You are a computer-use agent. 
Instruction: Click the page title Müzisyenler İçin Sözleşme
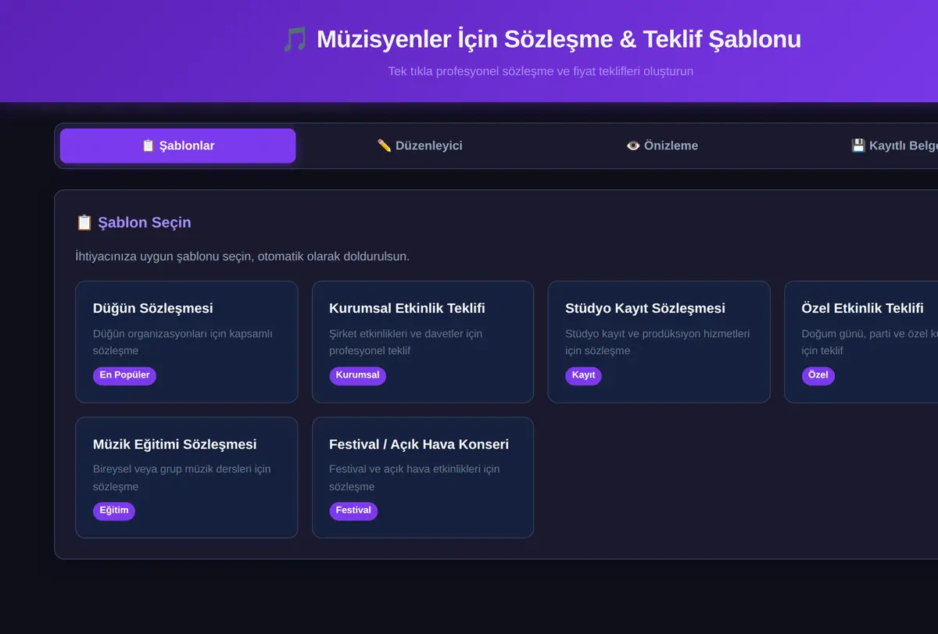(x=559, y=39)
